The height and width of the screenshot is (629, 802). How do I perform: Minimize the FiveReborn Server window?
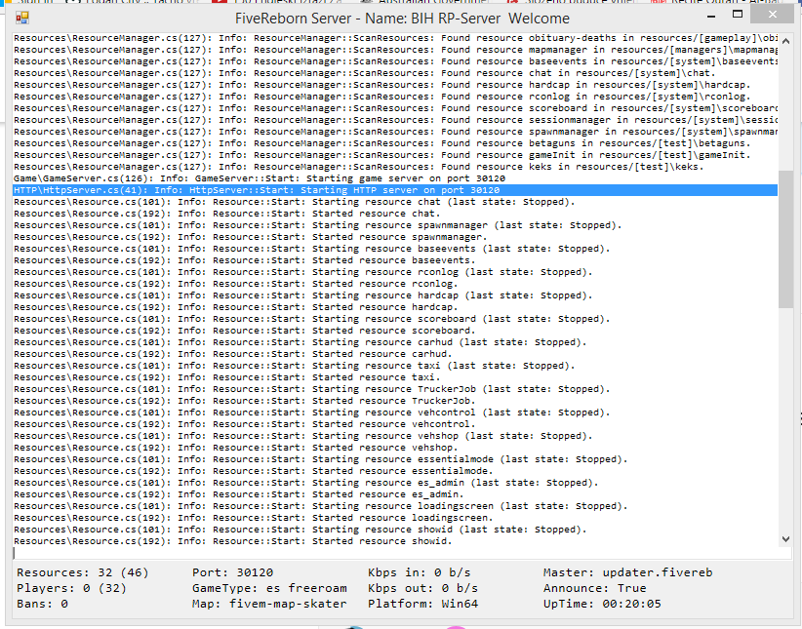pos(711,17)
